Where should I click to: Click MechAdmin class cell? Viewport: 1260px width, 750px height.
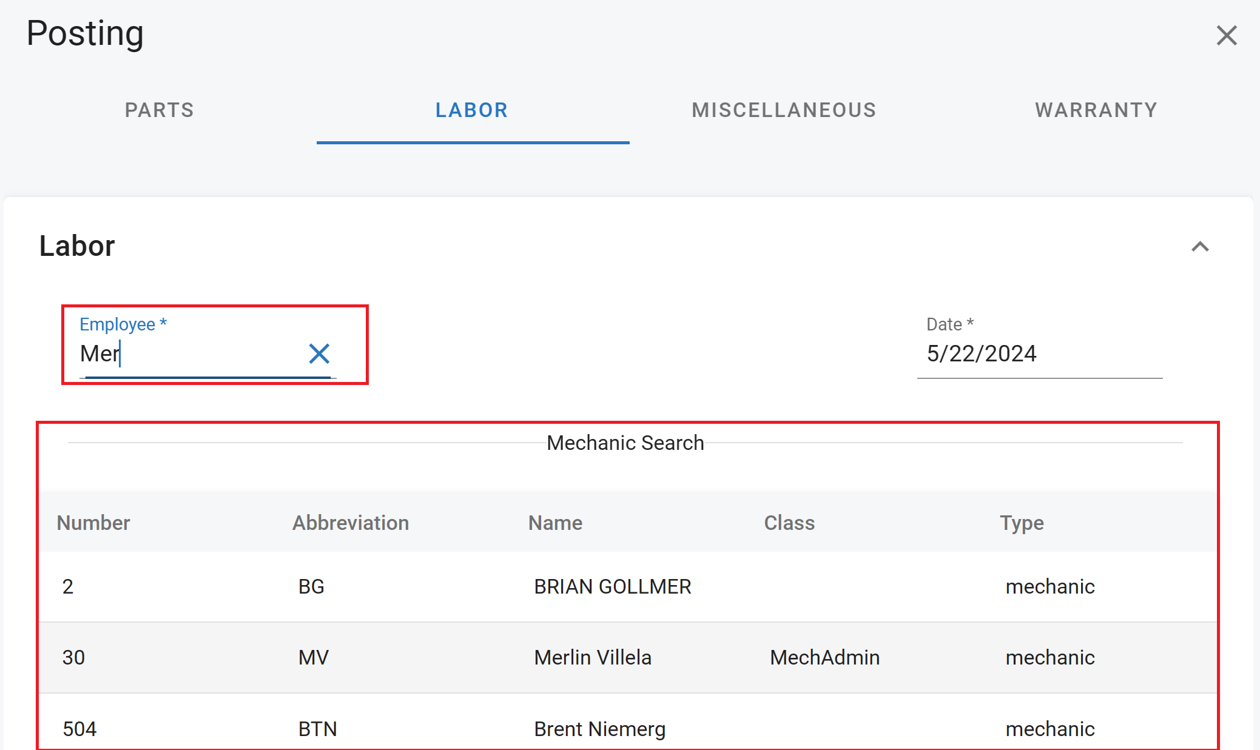(x=824, y=658)
